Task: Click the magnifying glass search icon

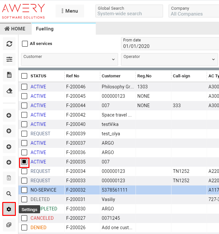Action: (9, 194)
